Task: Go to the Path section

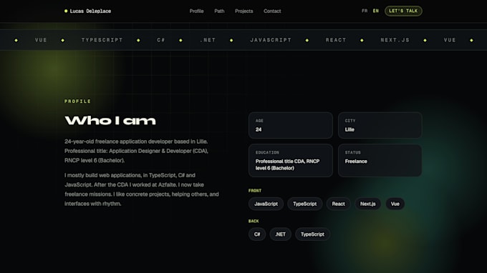Action: [x=219, y=11]
